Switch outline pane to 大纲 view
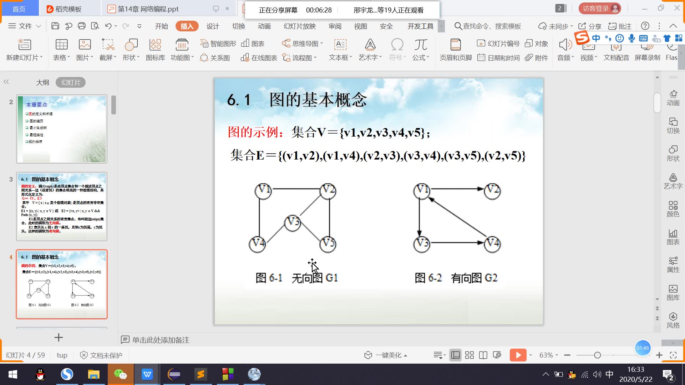Image resolution: width=685 pixels, height=385 pixels. [42, 82]
